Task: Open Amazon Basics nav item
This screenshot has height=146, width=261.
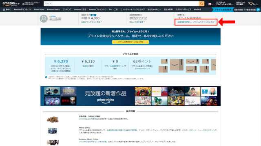Action: 53,10
